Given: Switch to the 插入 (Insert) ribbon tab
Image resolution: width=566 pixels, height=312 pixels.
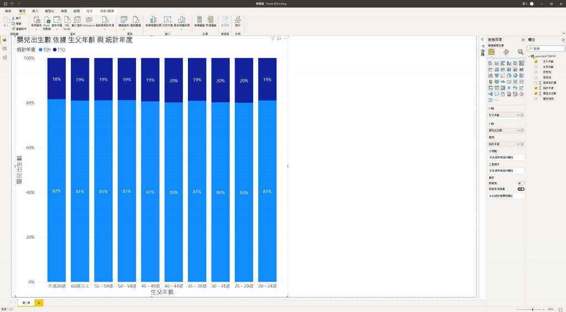Looking at the screenshot, I should tap(35, 11).
